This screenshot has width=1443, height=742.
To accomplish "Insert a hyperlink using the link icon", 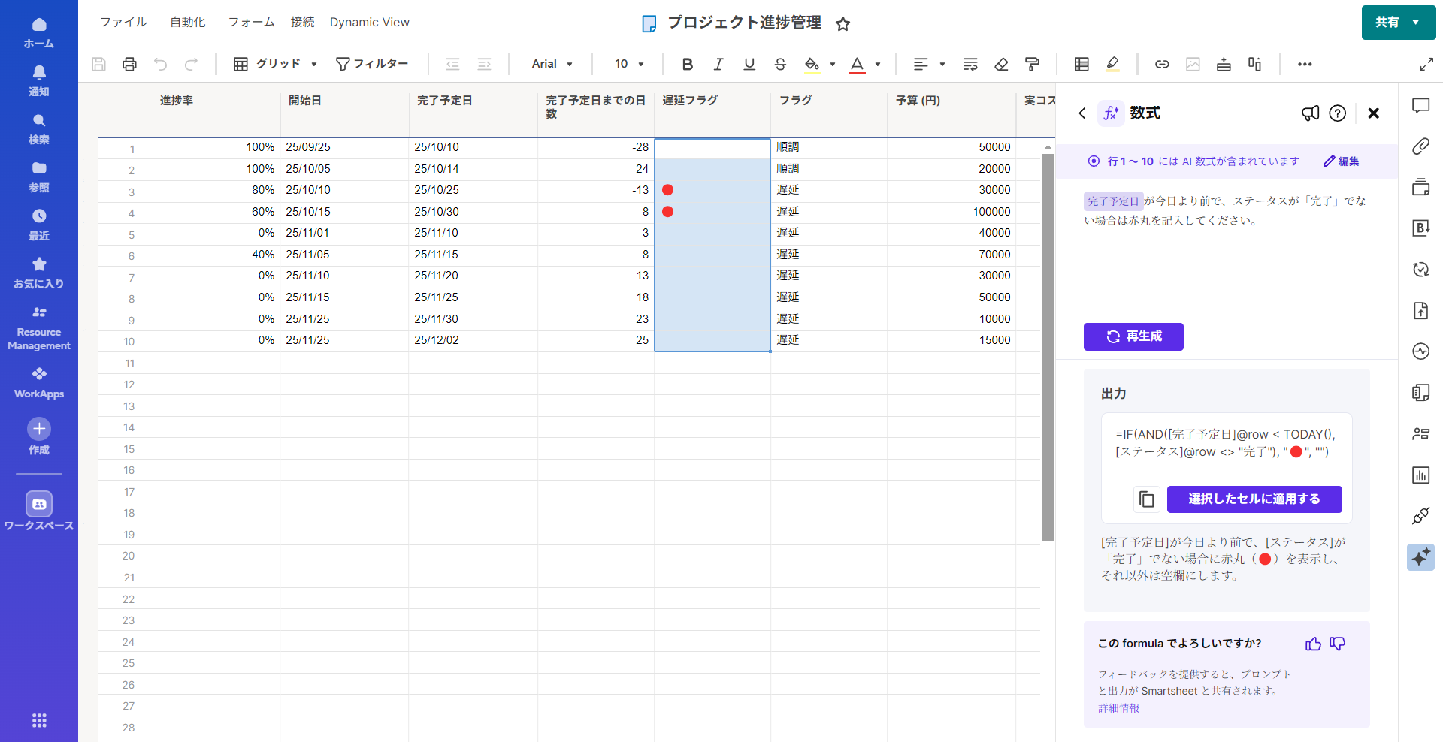I will coord(1162,65).
